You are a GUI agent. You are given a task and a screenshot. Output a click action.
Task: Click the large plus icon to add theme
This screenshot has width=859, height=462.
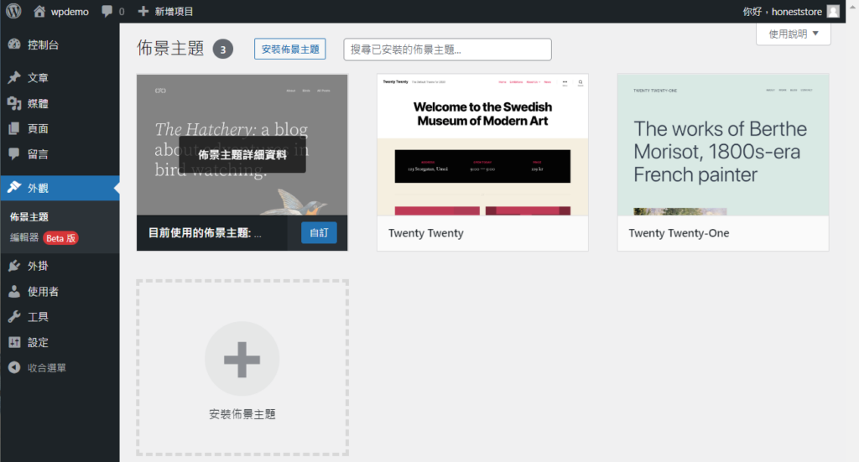242,359
